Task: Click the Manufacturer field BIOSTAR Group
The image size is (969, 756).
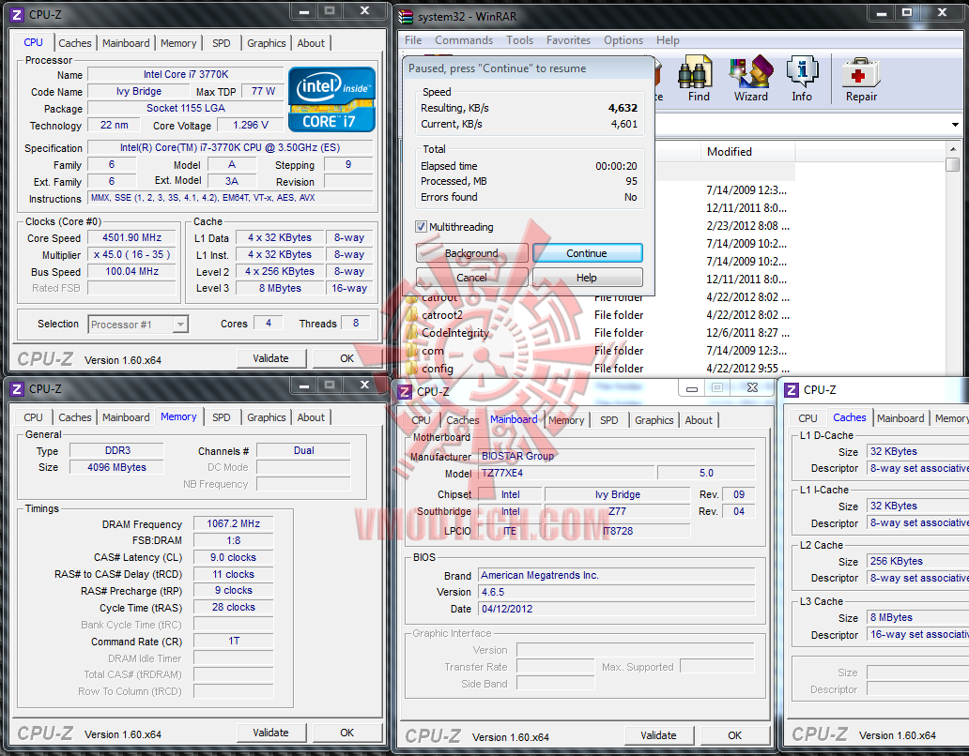Action: pos(616,456)
